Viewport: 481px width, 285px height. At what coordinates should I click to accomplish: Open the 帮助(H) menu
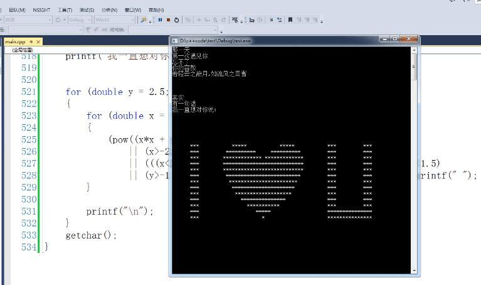point(156,10)
